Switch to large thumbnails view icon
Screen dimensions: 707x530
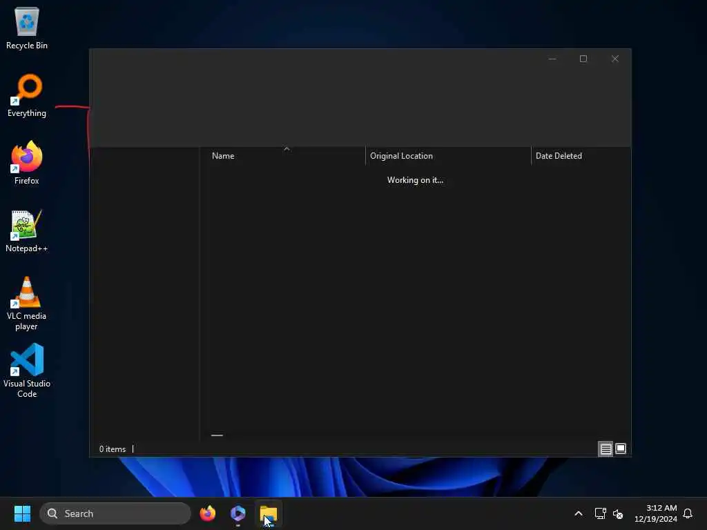621,449
